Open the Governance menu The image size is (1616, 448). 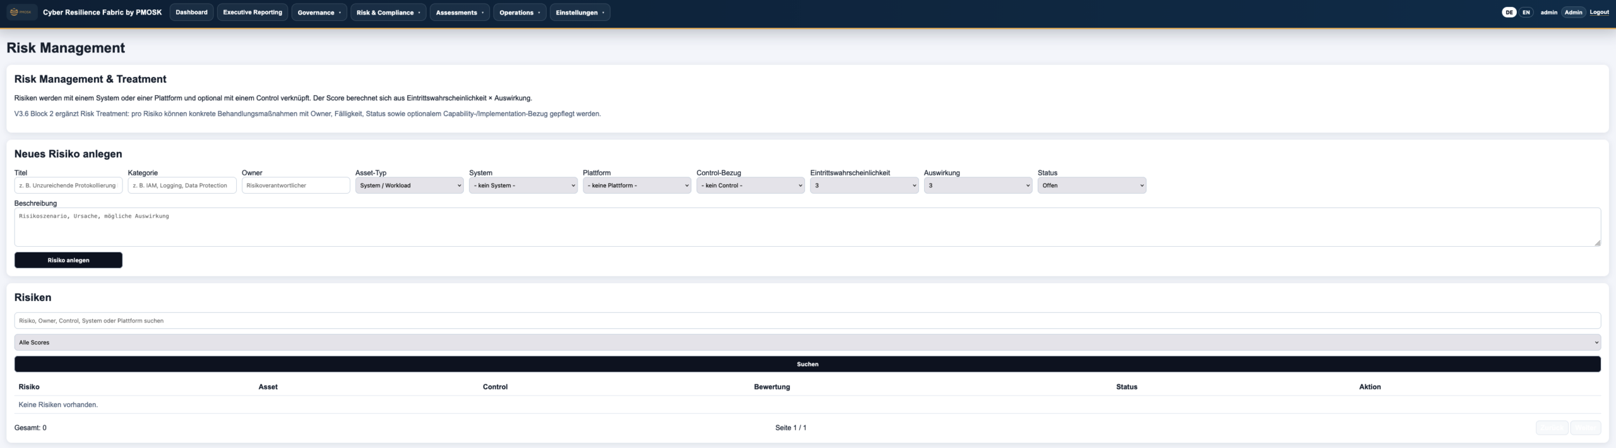(319, 12)
